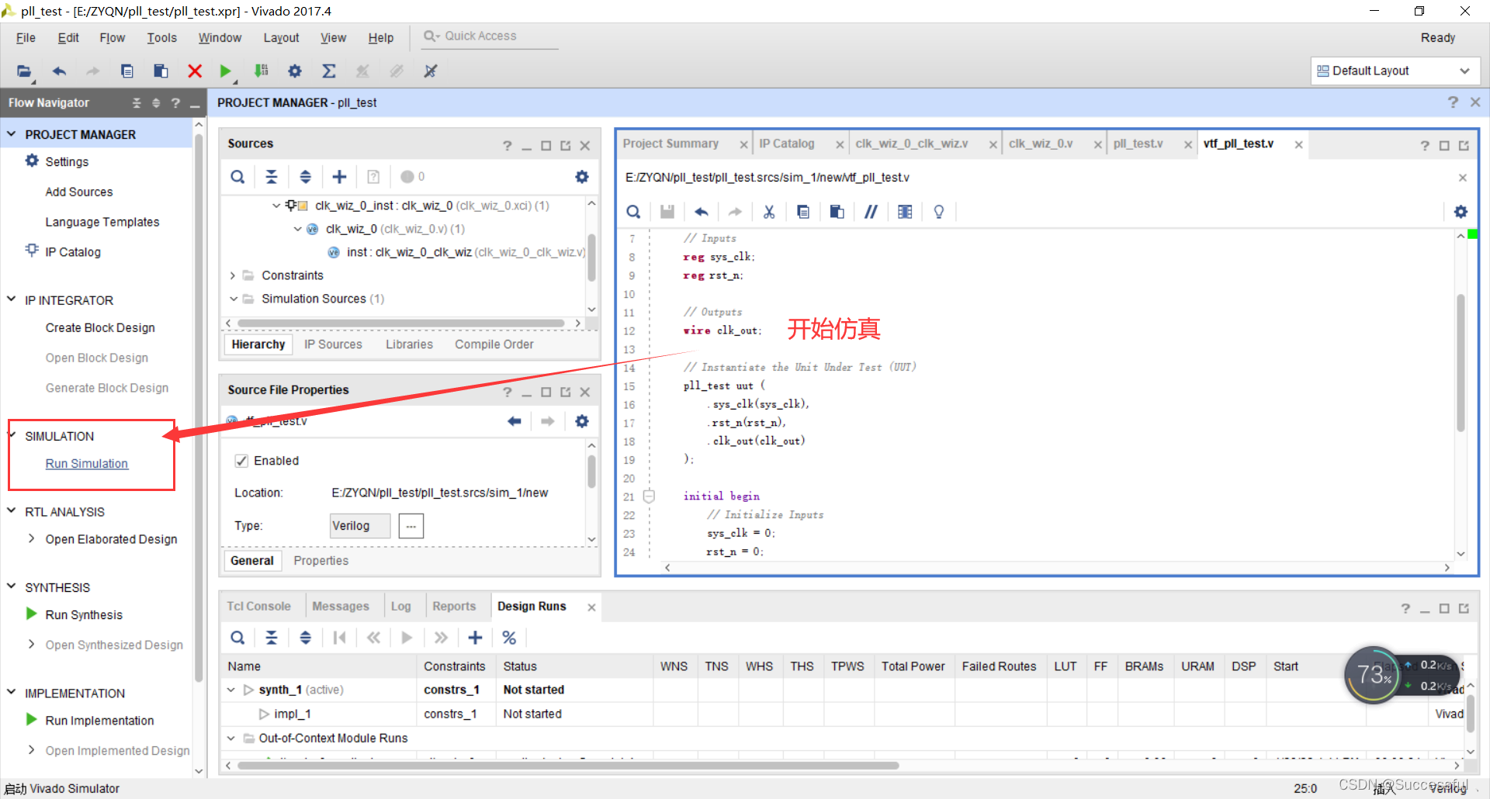Open editor settings gear icon
The height and width of the screenshot is (799, 1490).
1461,212
